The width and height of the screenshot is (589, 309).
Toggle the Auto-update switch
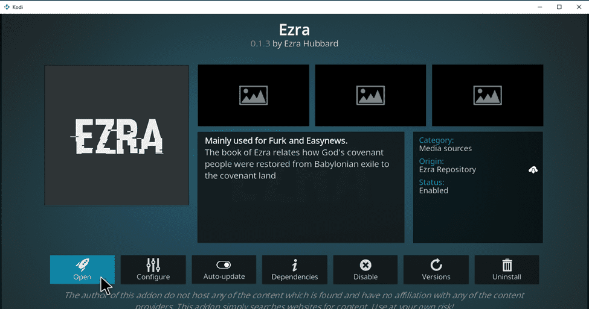click(224, 270)
